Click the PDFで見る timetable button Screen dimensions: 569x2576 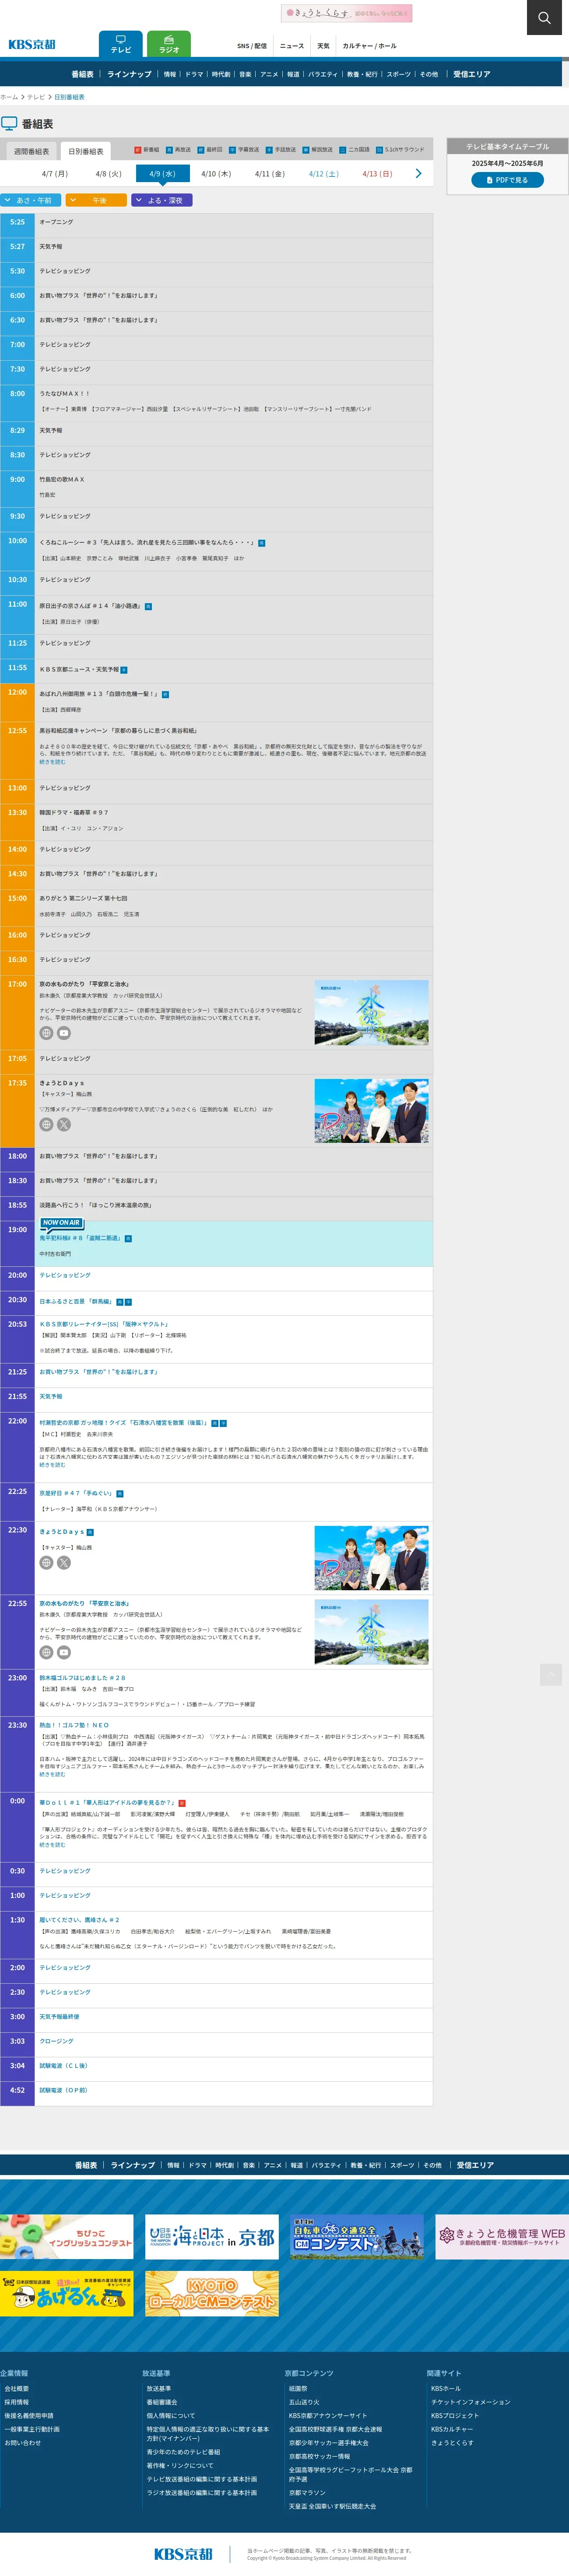[508, 180]
